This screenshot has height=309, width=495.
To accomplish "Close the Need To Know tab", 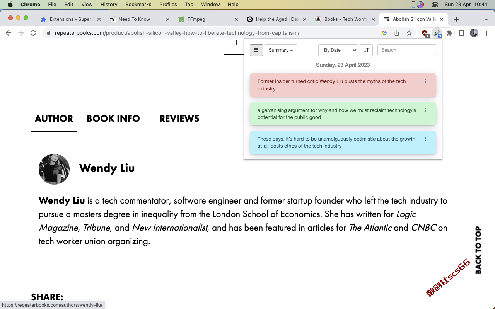I will (x=167, y=19).
